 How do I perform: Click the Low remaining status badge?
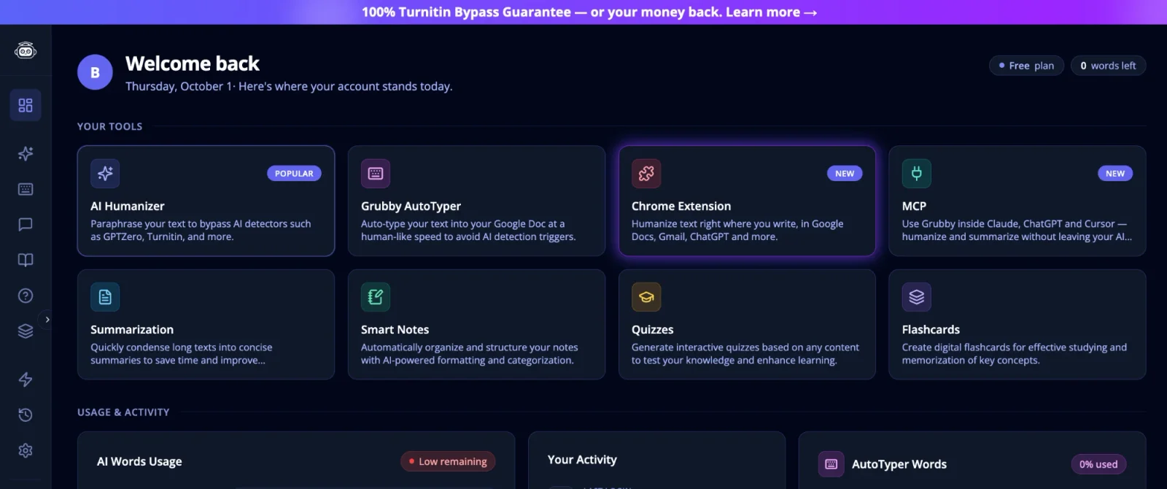pos(448,461)
